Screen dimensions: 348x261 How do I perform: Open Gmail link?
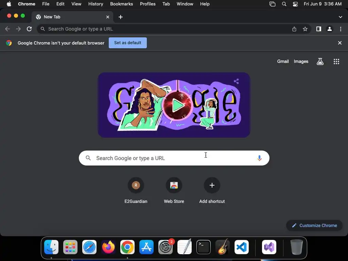283,62
